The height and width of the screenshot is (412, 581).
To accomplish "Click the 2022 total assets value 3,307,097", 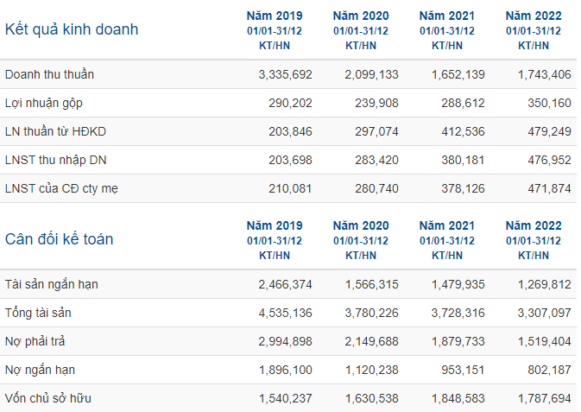I will tap(545, 313).
